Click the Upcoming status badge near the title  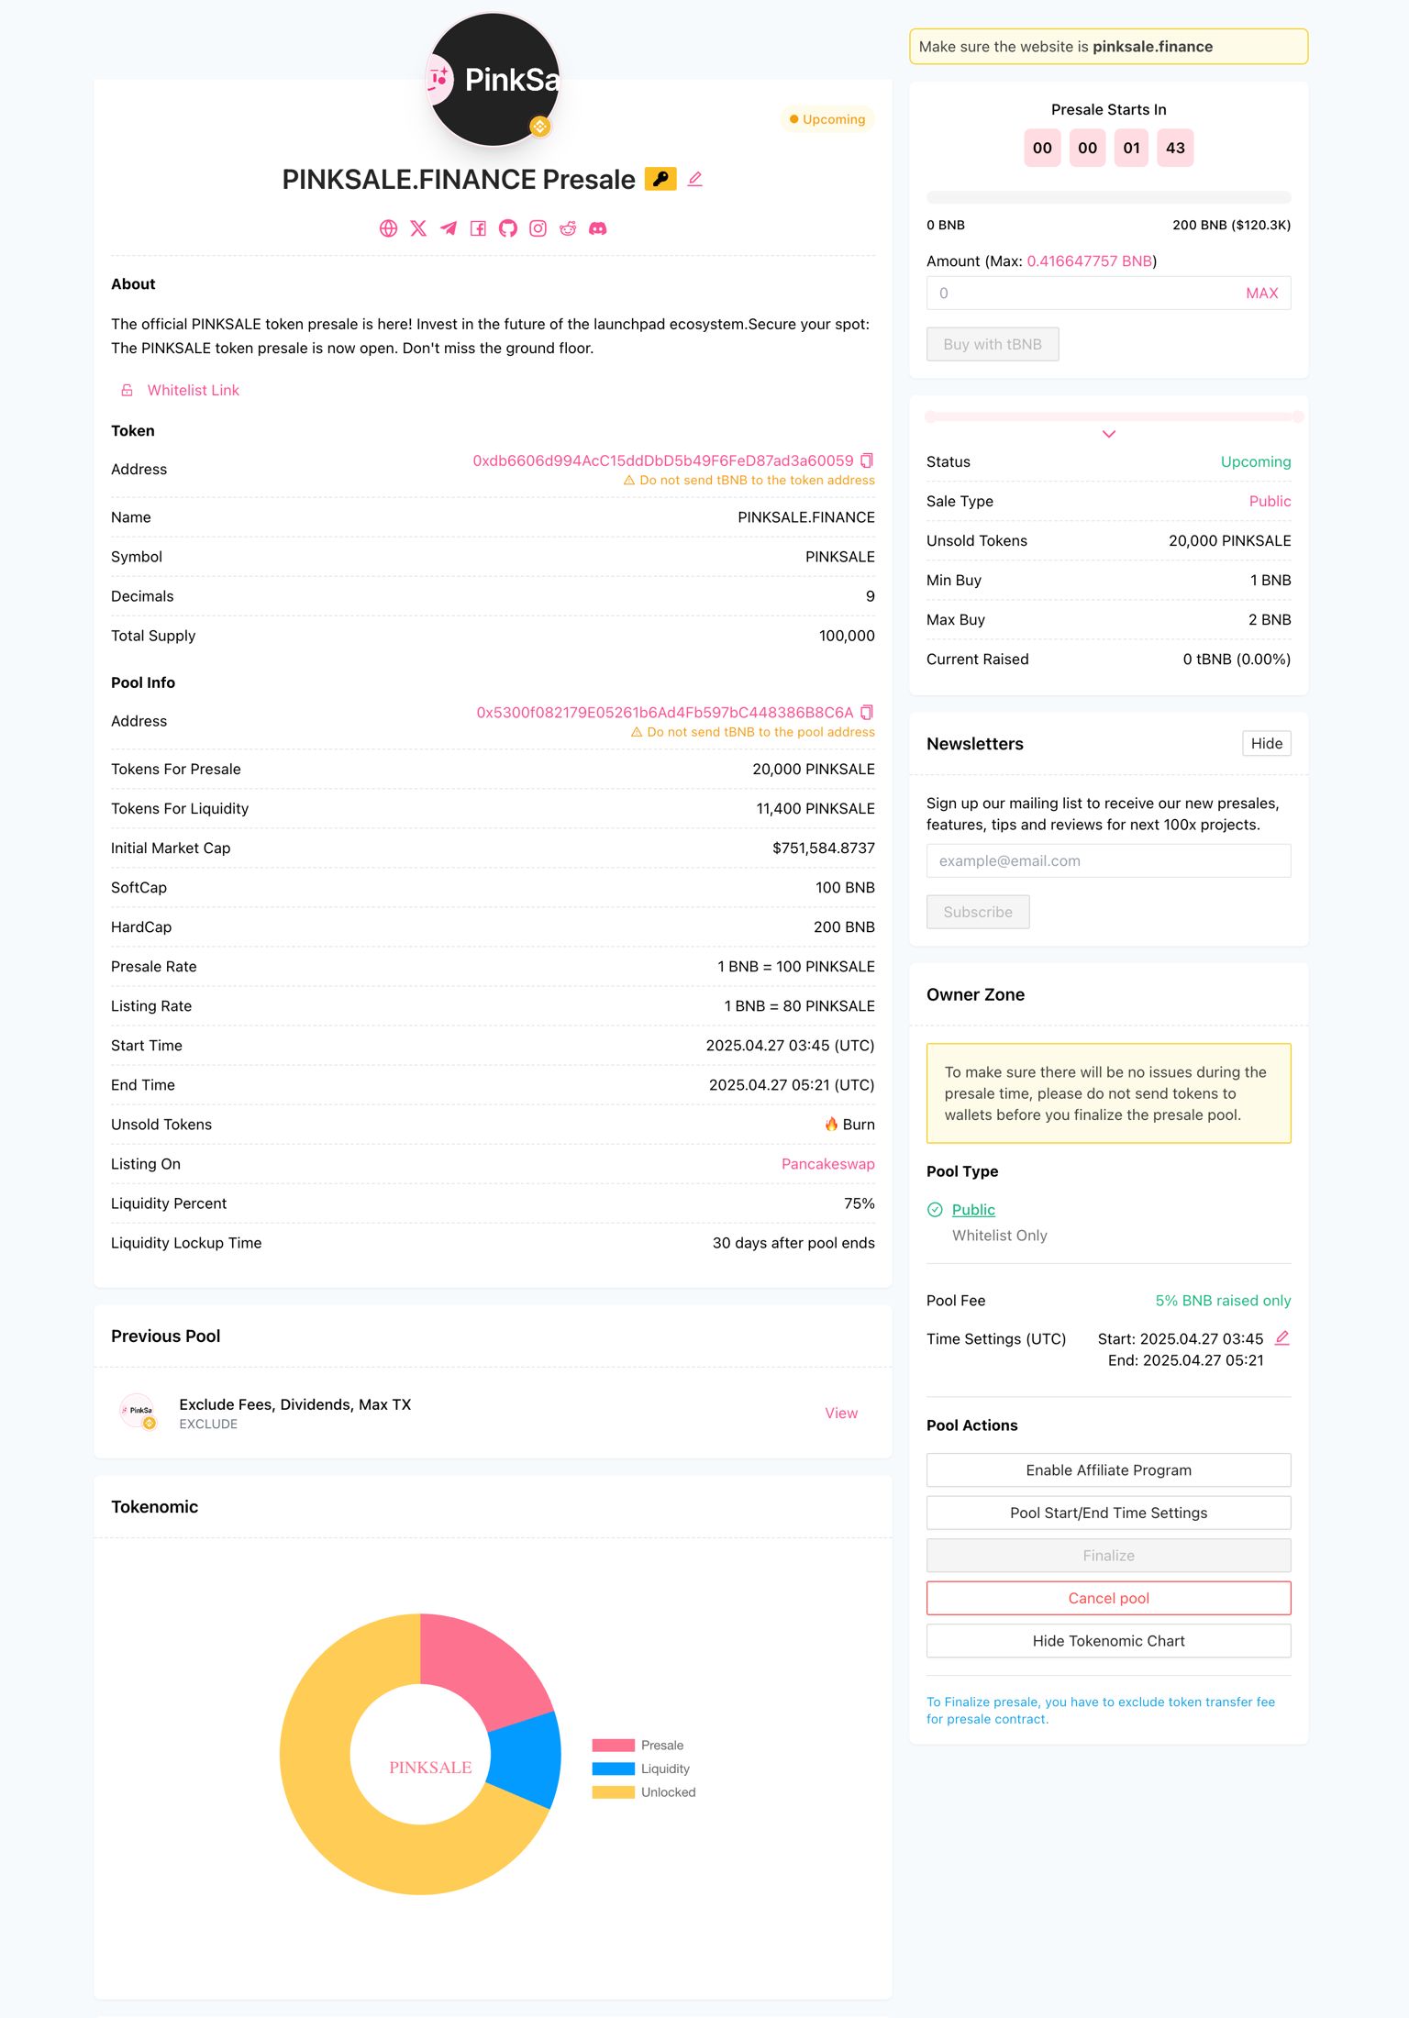point(827,119)
